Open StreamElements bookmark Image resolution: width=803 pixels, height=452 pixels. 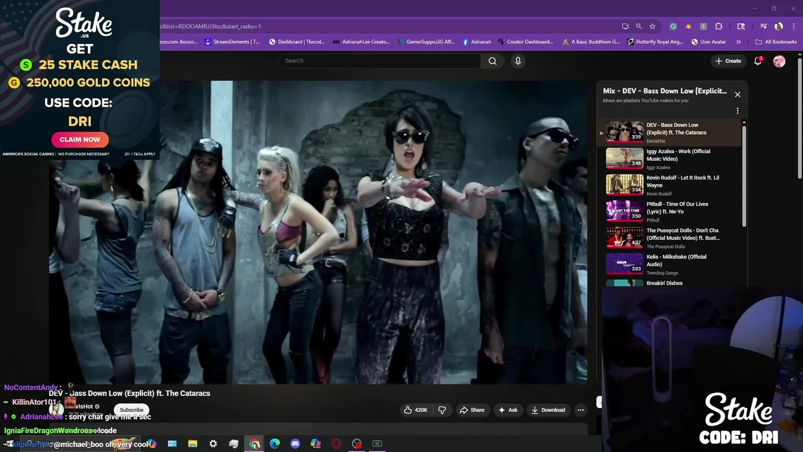point(232,42)
